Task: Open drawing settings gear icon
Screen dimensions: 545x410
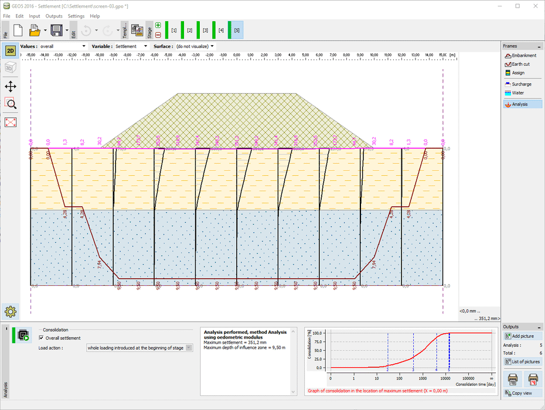Action: 11,311
